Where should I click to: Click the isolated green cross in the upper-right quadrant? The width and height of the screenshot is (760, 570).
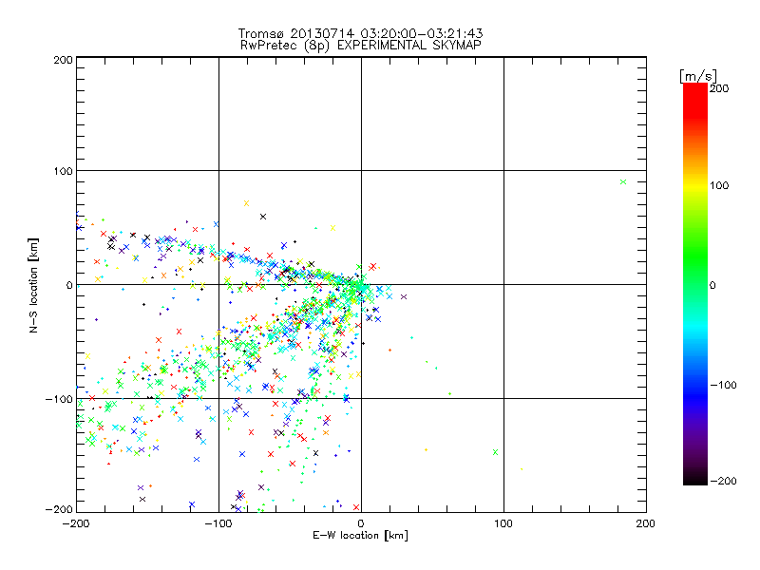623,182
